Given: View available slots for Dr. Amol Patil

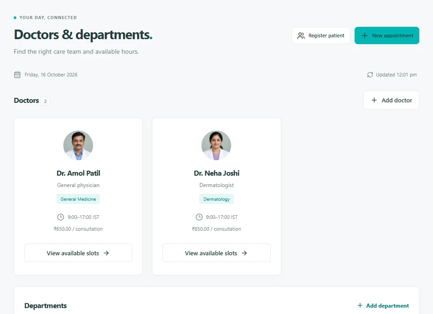Looking at the screenshot, I should 78,253.
